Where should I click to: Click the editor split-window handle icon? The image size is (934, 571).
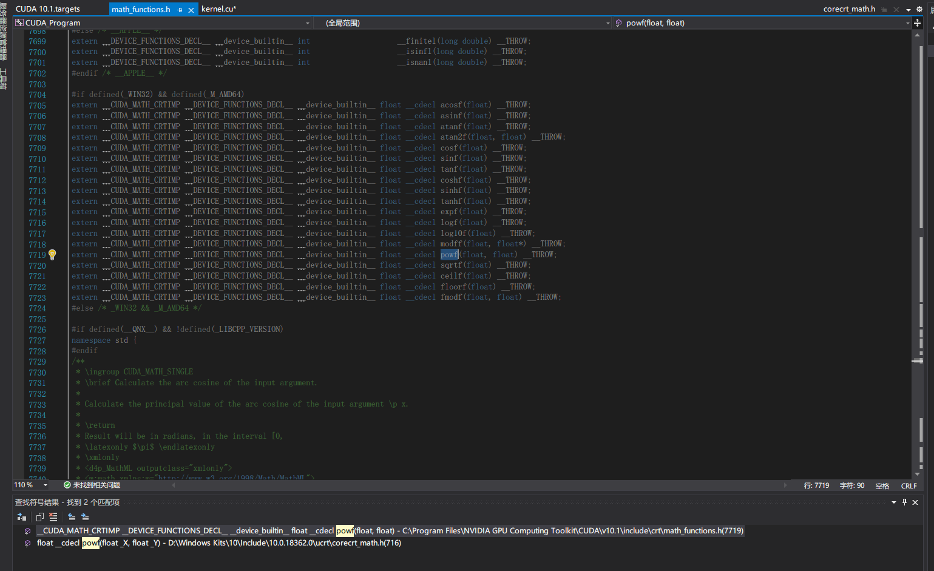(917, 23)
